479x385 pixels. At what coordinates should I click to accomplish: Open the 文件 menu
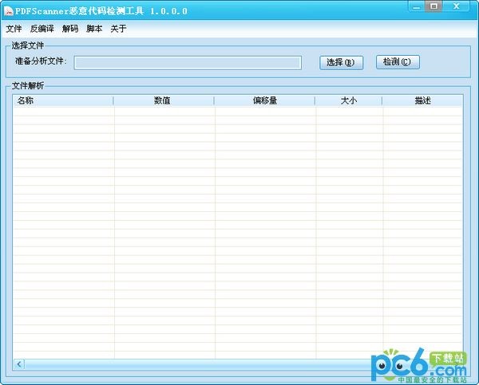pos(14,29)
